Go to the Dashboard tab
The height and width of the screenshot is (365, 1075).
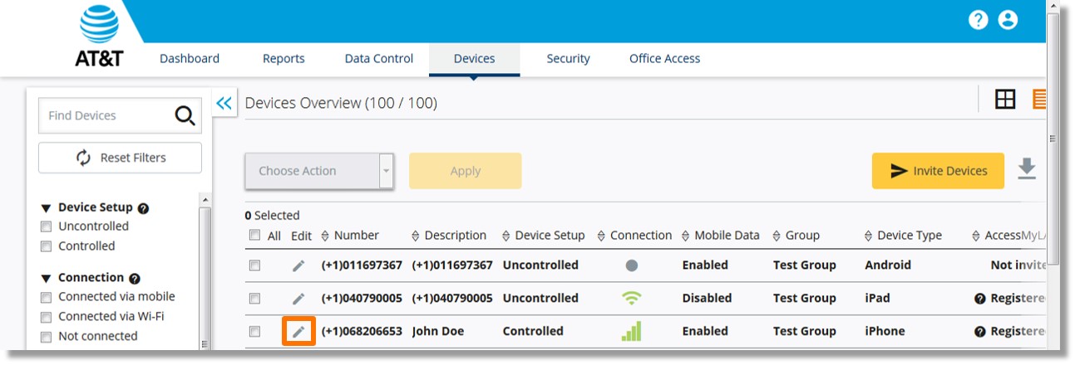(190, 59)
